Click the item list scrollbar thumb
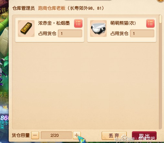The height and width of the screenshot is (143, 164). [x=160, y=19]
